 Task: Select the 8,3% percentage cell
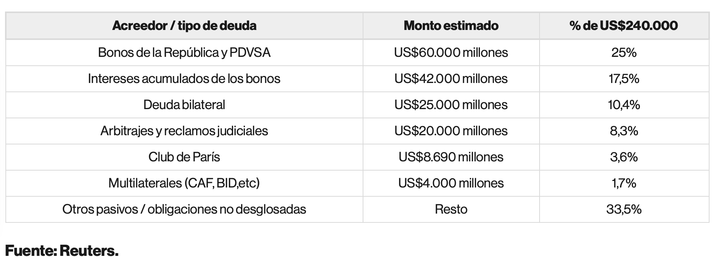tap(624, 131)
